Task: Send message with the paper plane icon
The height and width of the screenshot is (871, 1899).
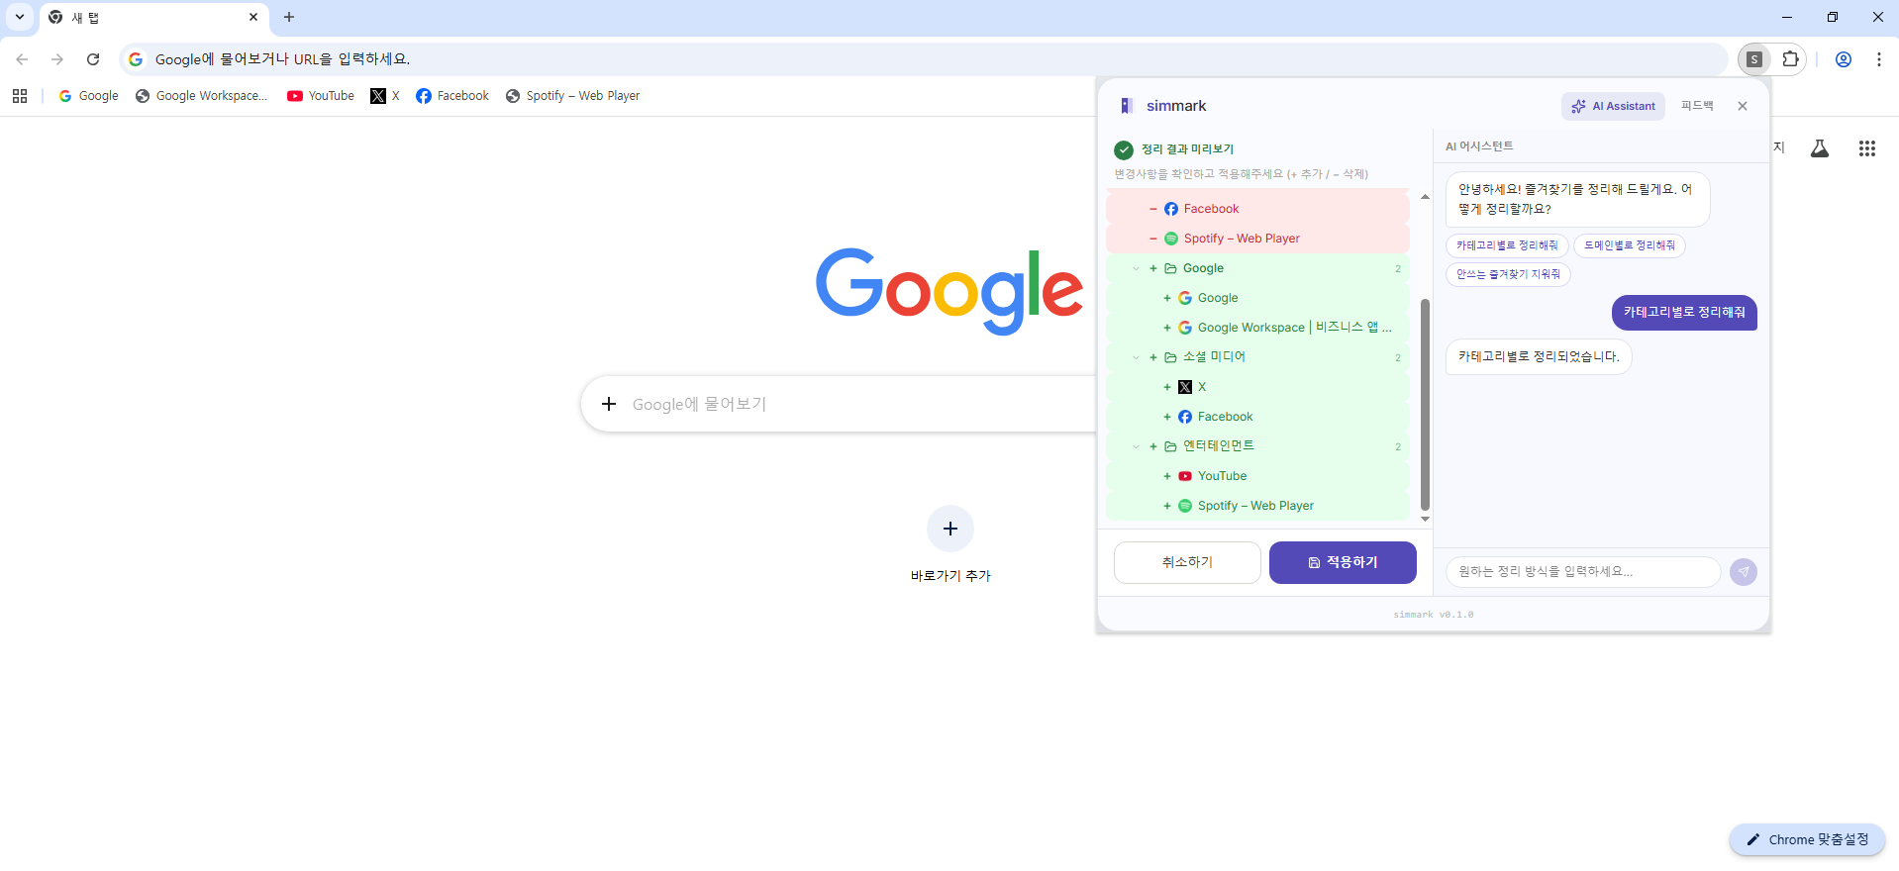Action: (x=1744, y=572)
